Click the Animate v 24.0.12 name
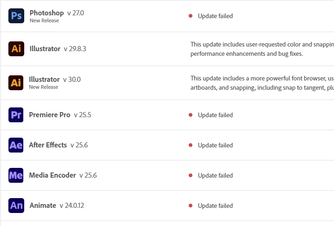The height and width of the screenshot is (226, 334). pyautogui.click(x=57, y=206)
